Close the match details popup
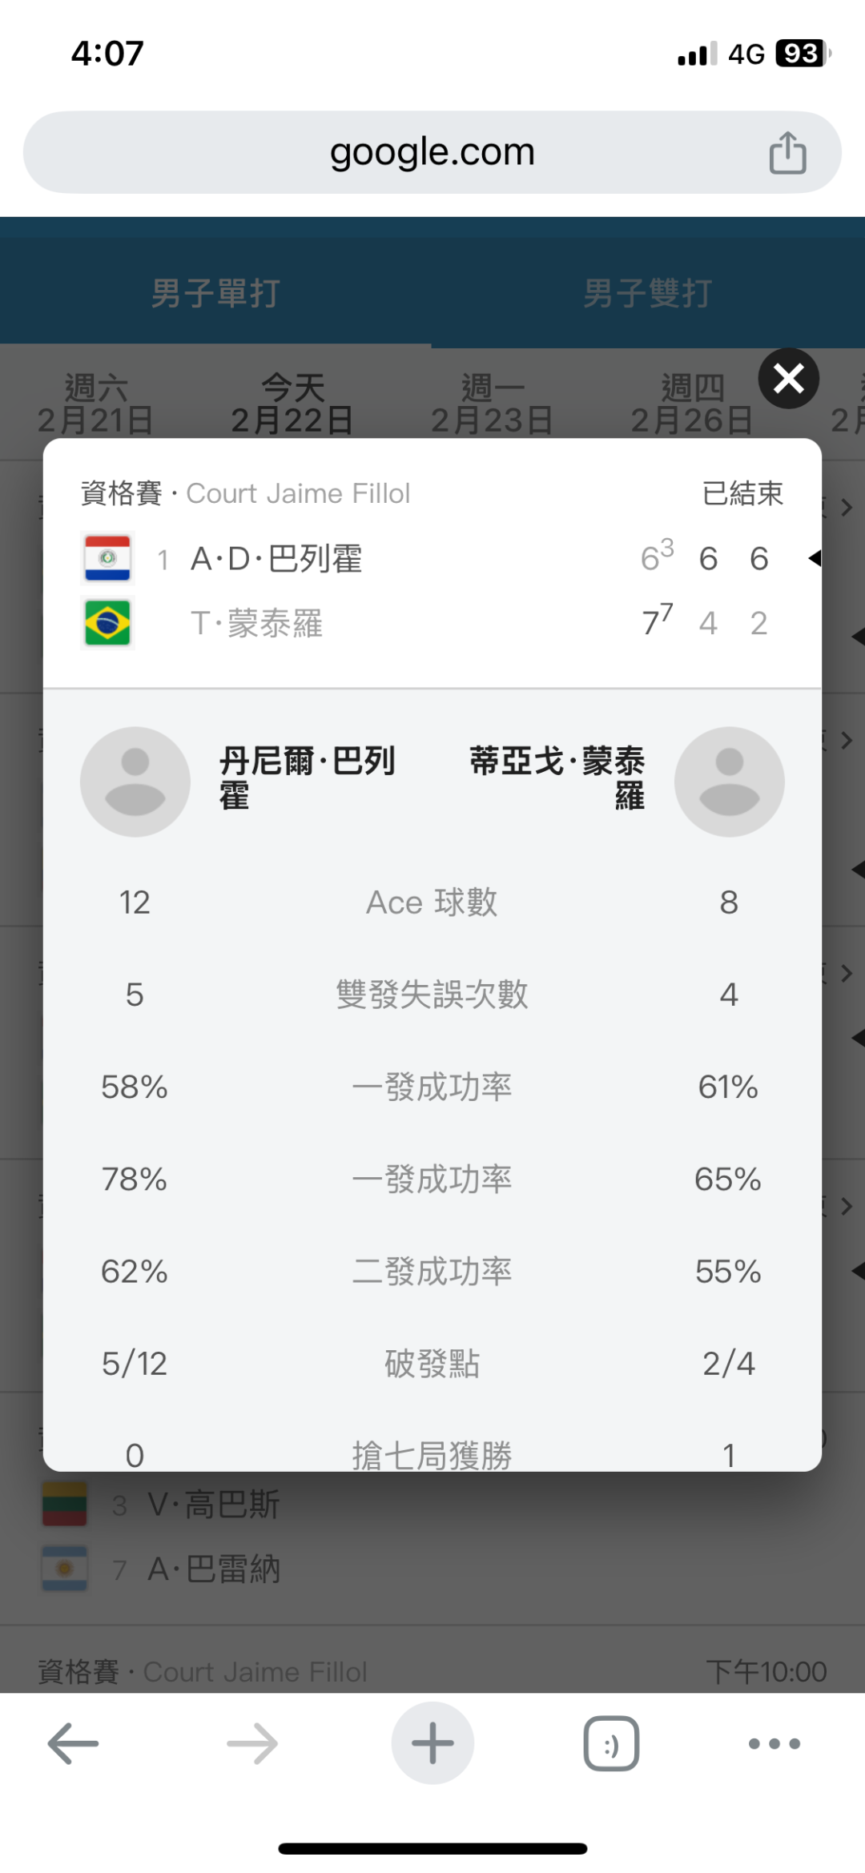Viewport: 865px width, 1873px height. [x=788, y=379]
